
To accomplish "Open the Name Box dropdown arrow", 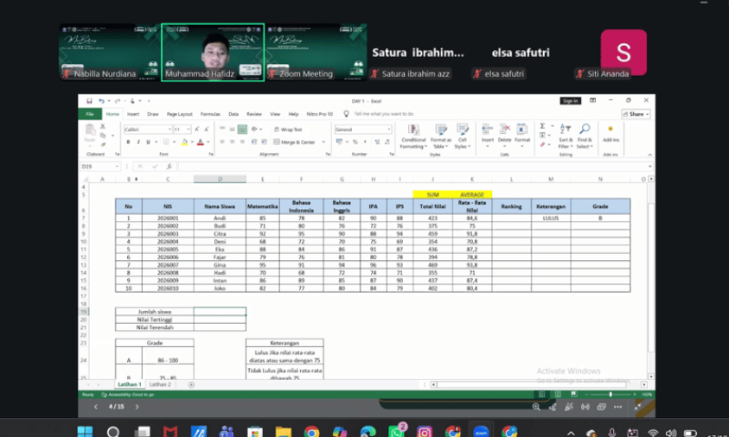I will [x=117, y=167].
